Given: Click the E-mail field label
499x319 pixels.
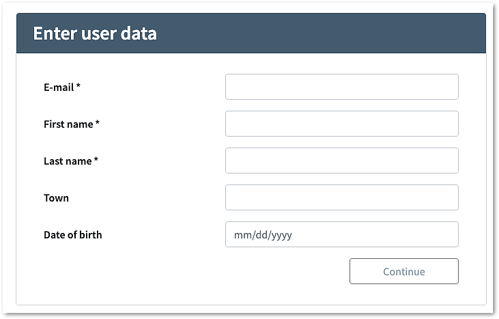Looking at the screenshot, I should pyautogui.click(x=59, y=87).
